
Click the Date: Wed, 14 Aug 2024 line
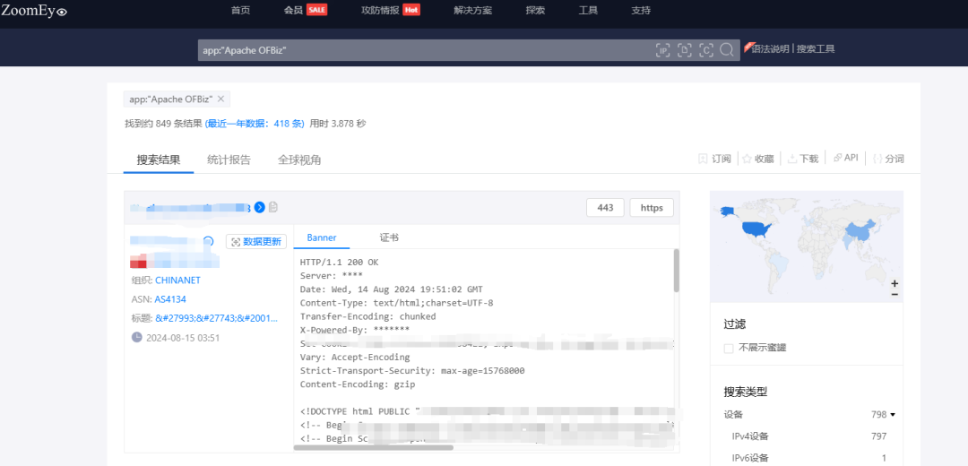click(x=392, y=289)
